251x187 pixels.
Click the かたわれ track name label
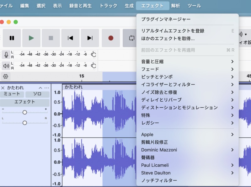pos(15,88)
